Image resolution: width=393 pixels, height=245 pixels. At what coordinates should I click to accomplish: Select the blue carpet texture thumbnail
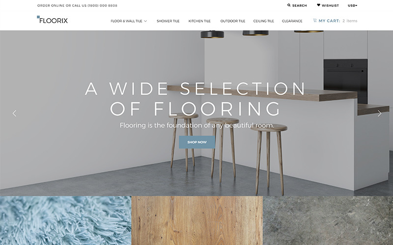coord(65,220)
